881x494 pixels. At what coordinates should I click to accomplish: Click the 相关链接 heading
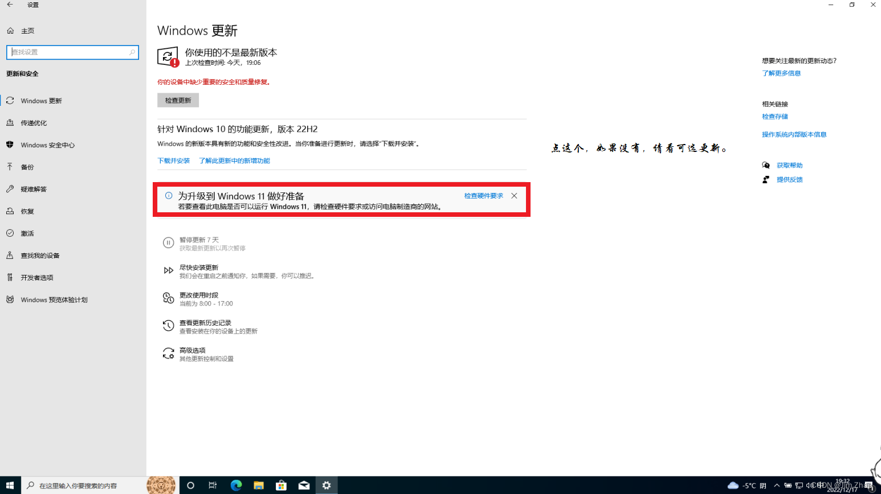pos(775,104)
